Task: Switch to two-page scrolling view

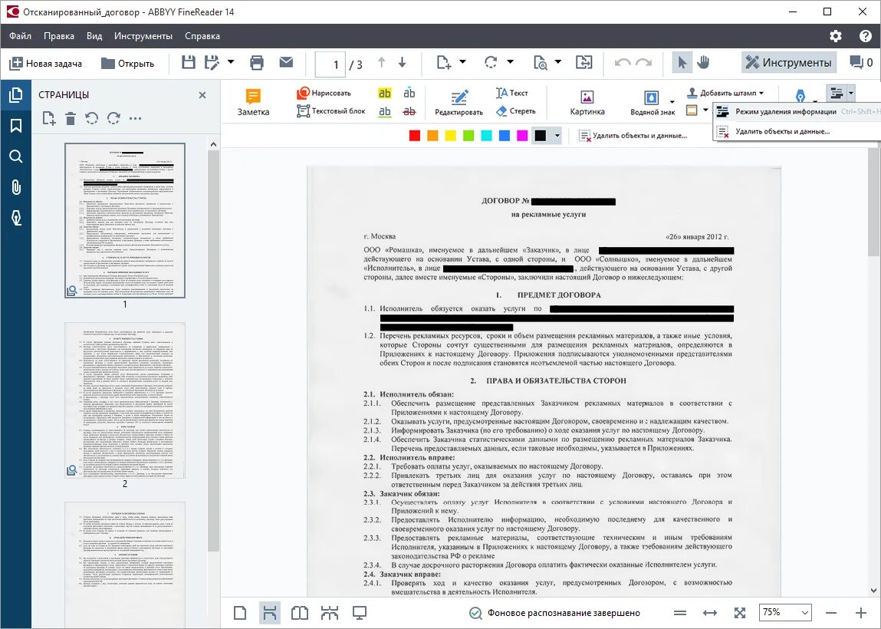Action: point(329,613)
